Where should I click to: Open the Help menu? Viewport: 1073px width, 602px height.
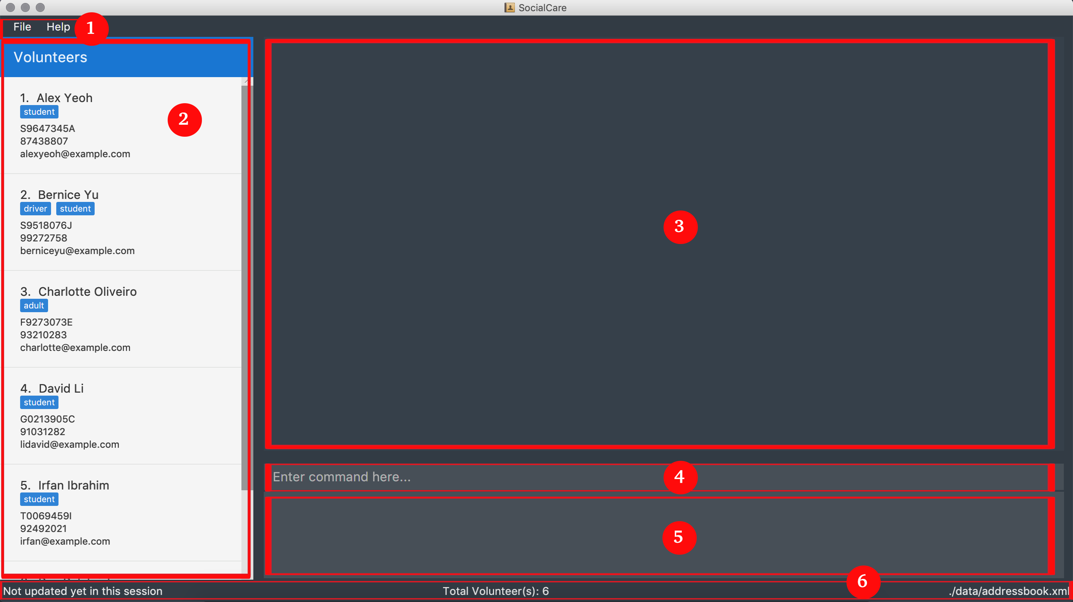[x=58, y=27]
